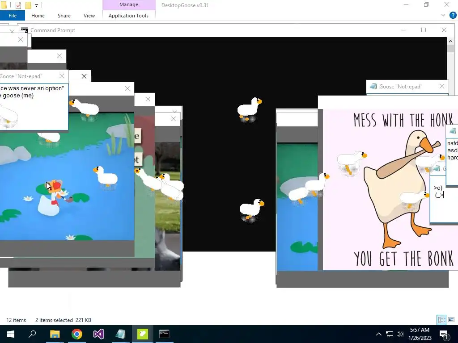Click the ">o) (_>" ASCII goose text in Not-epad
The height and width of the screenshot is (343, 458).
coord(439,192)
